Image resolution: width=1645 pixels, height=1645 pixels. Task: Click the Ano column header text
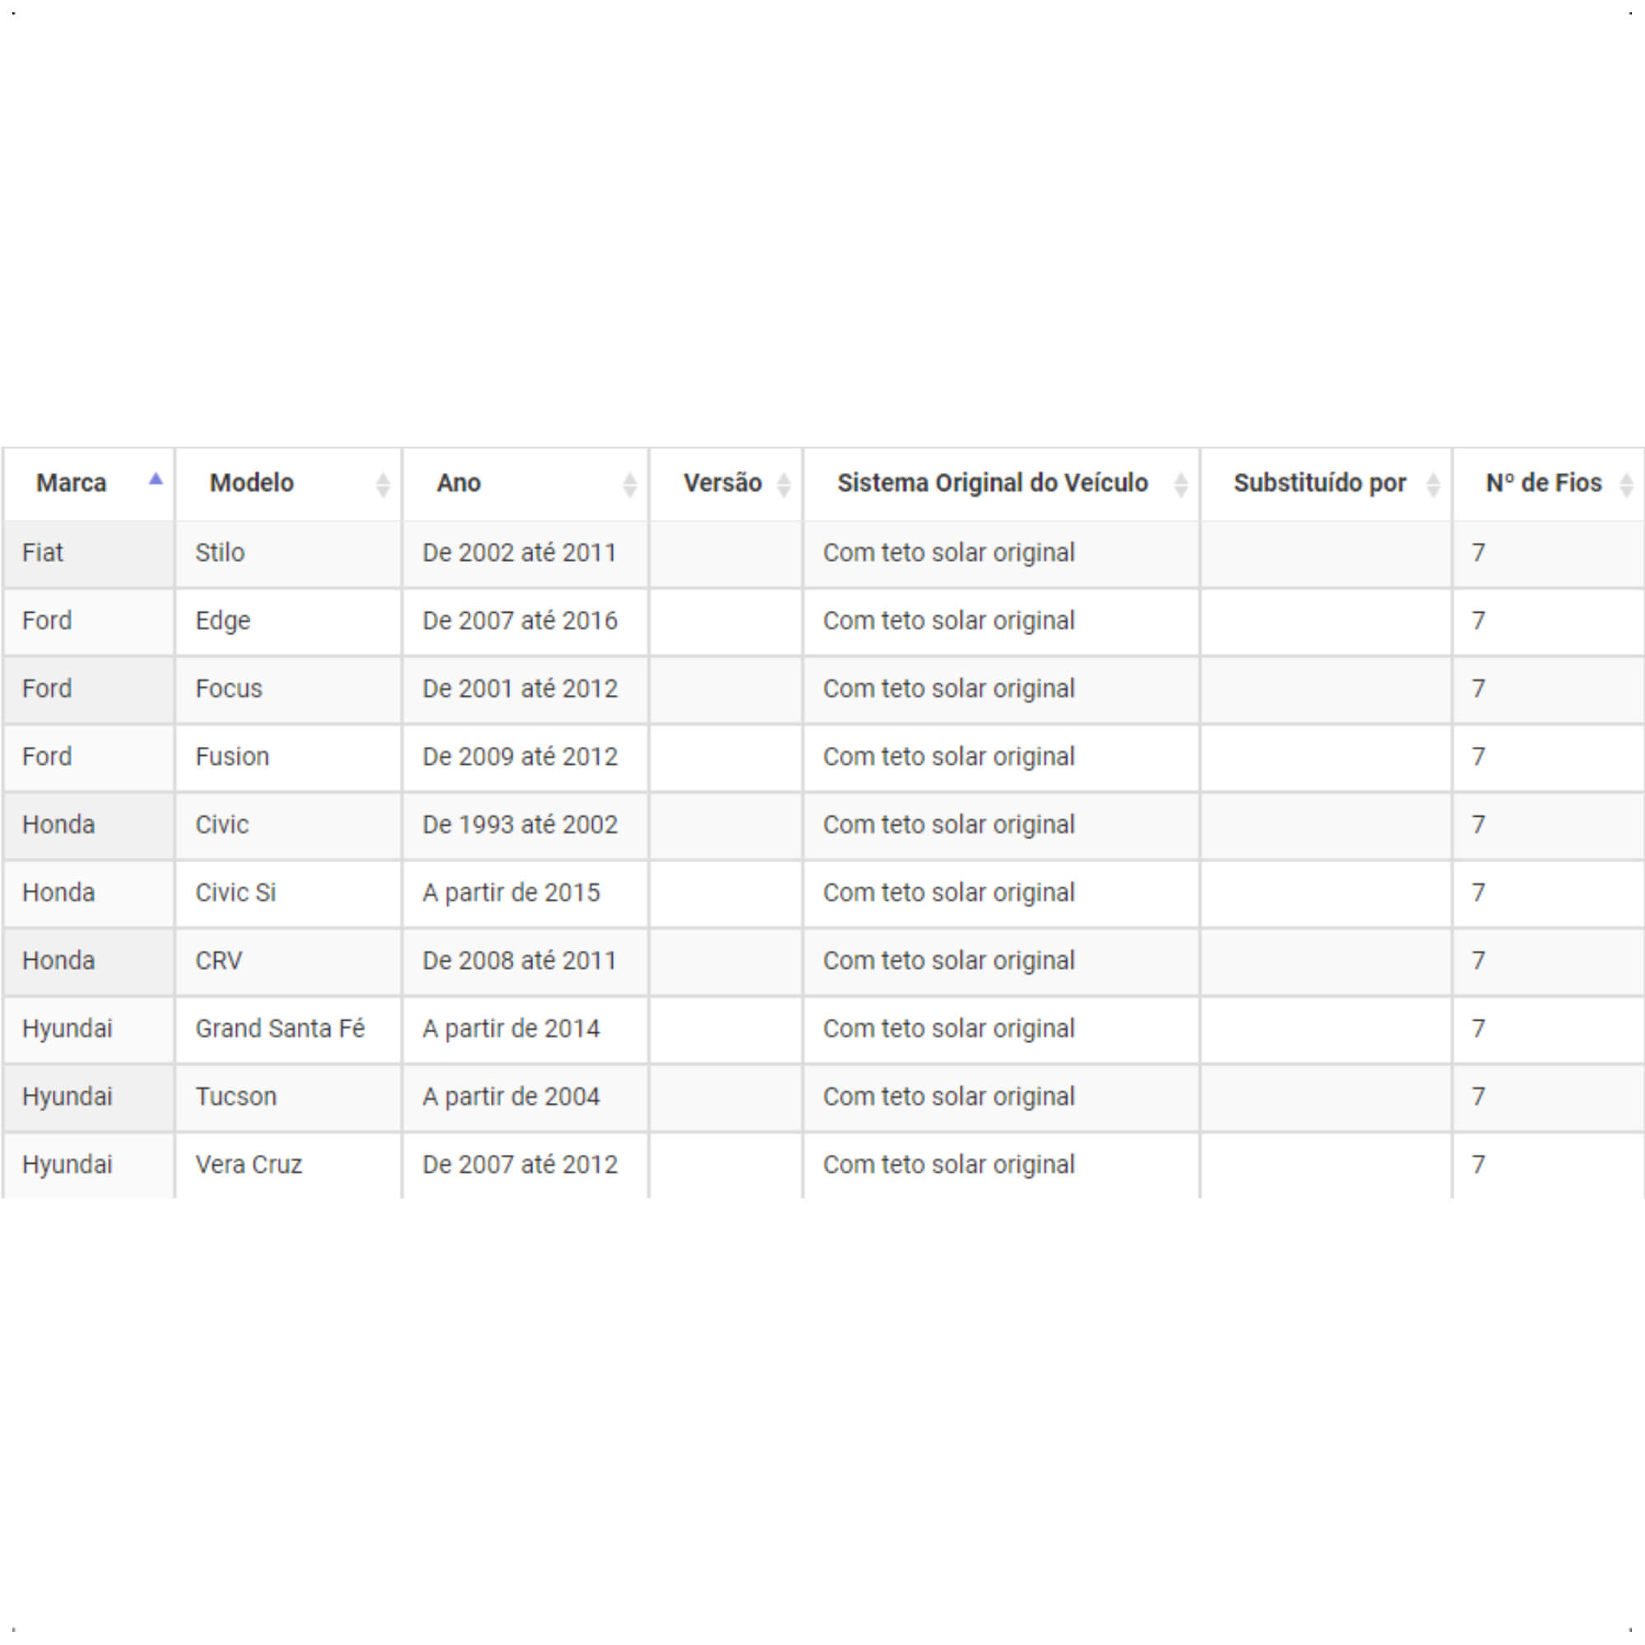point(459,483)
